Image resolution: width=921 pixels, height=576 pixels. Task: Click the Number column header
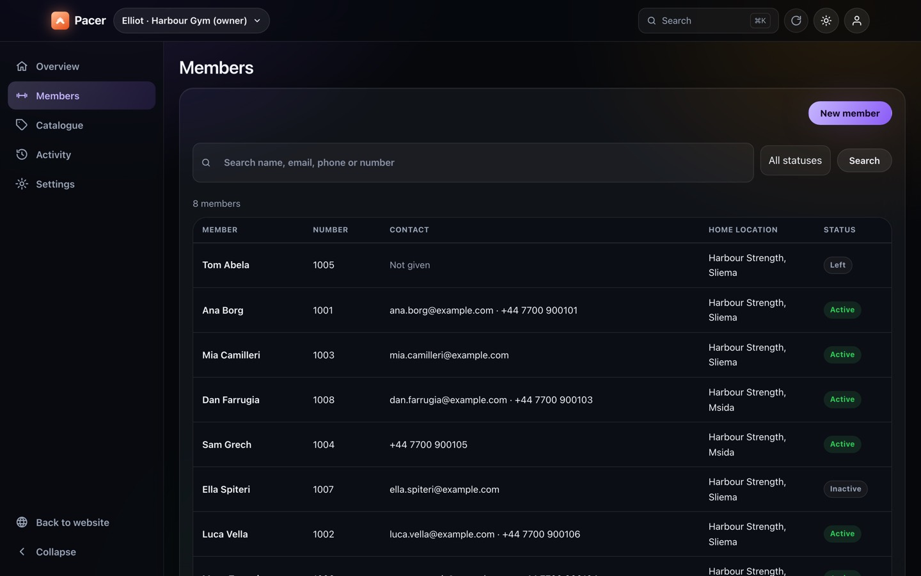coord(331,230)
